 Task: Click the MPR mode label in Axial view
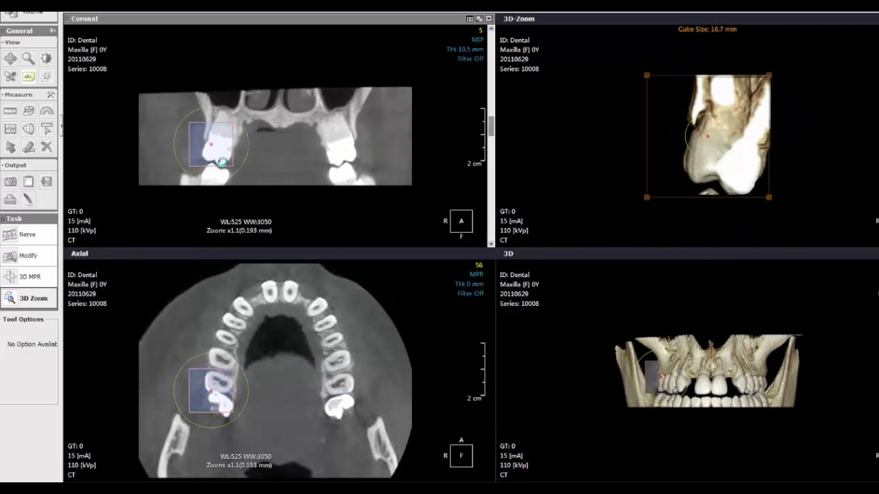(477, 274)
